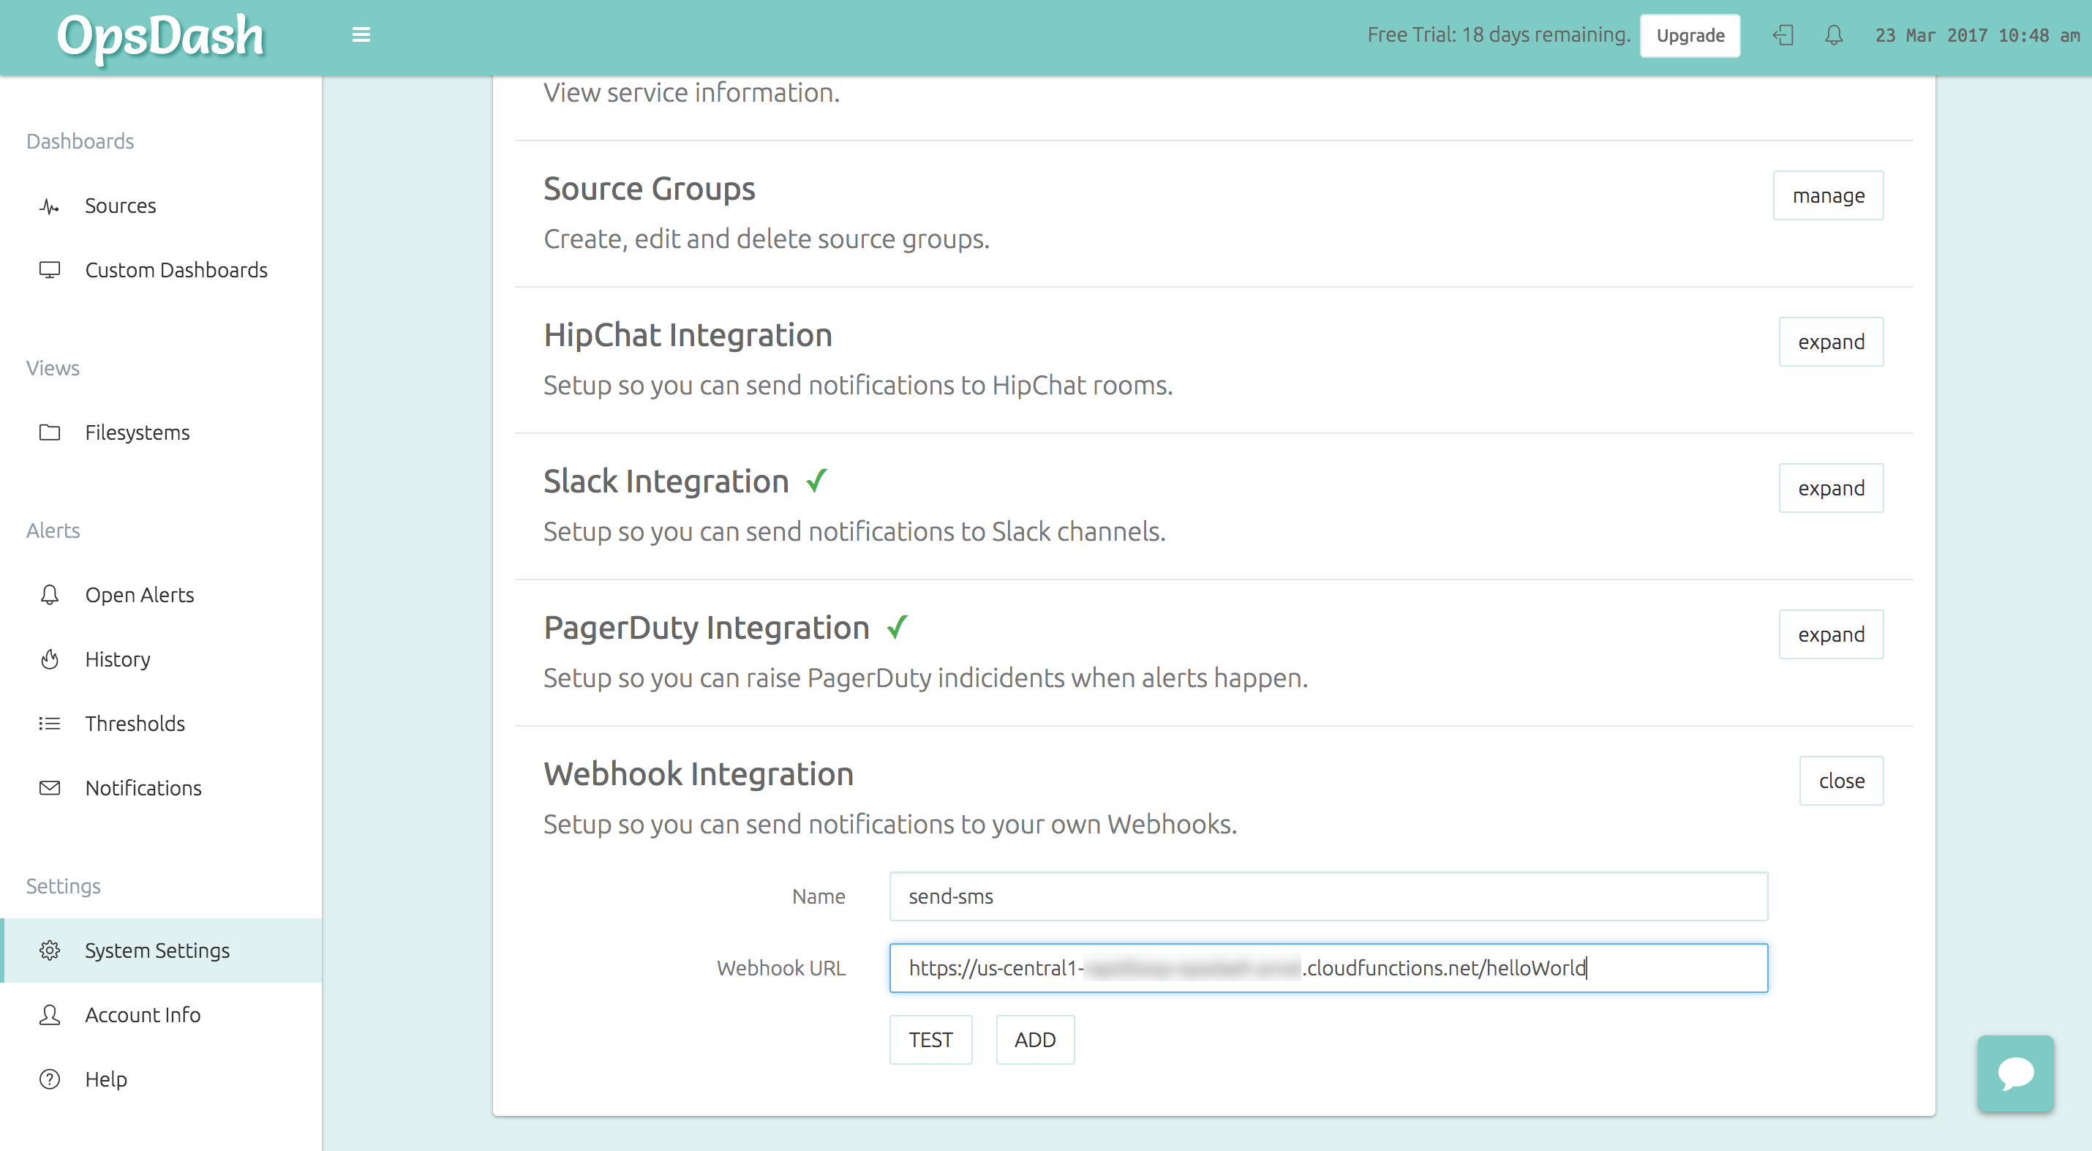
Task: Expand the Slack Integration section
Action: (1830, 487)
